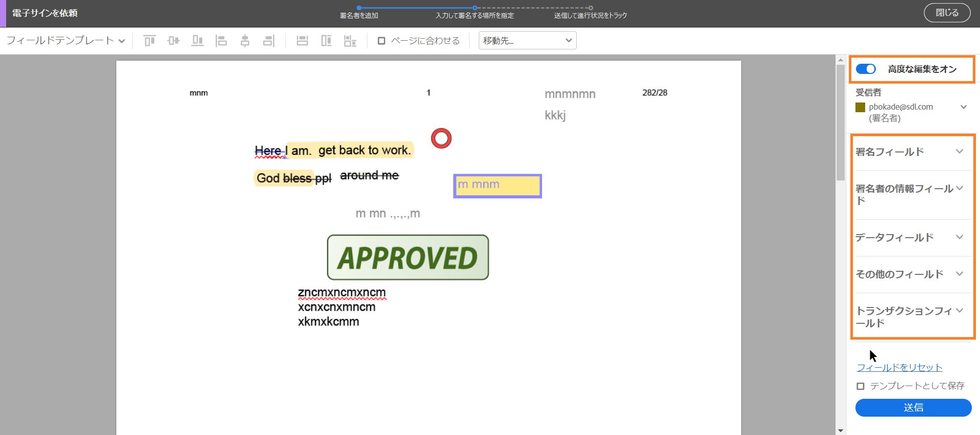Click the scrollbar up arrow
Image resolution: width=980 pixels, height=435 pixels.
coord(841,60)
